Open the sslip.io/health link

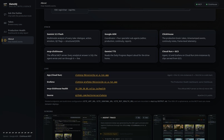(90, 89)
